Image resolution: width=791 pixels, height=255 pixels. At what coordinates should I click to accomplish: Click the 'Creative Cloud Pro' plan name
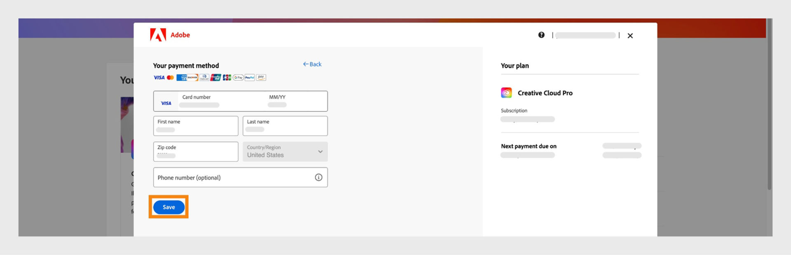pyautogui.click(x=545, y=93)
